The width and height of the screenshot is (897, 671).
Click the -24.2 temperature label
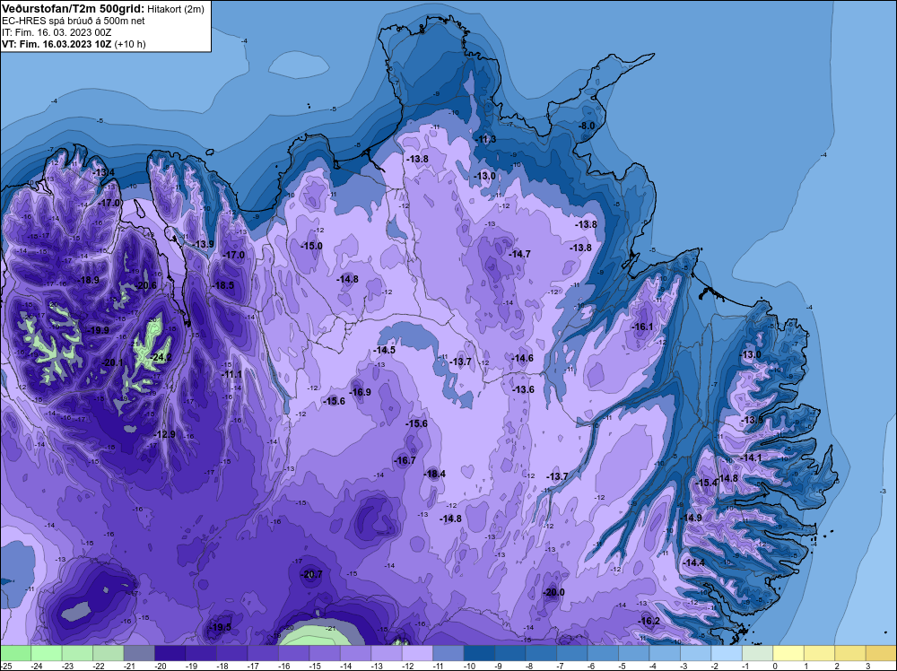161,358
